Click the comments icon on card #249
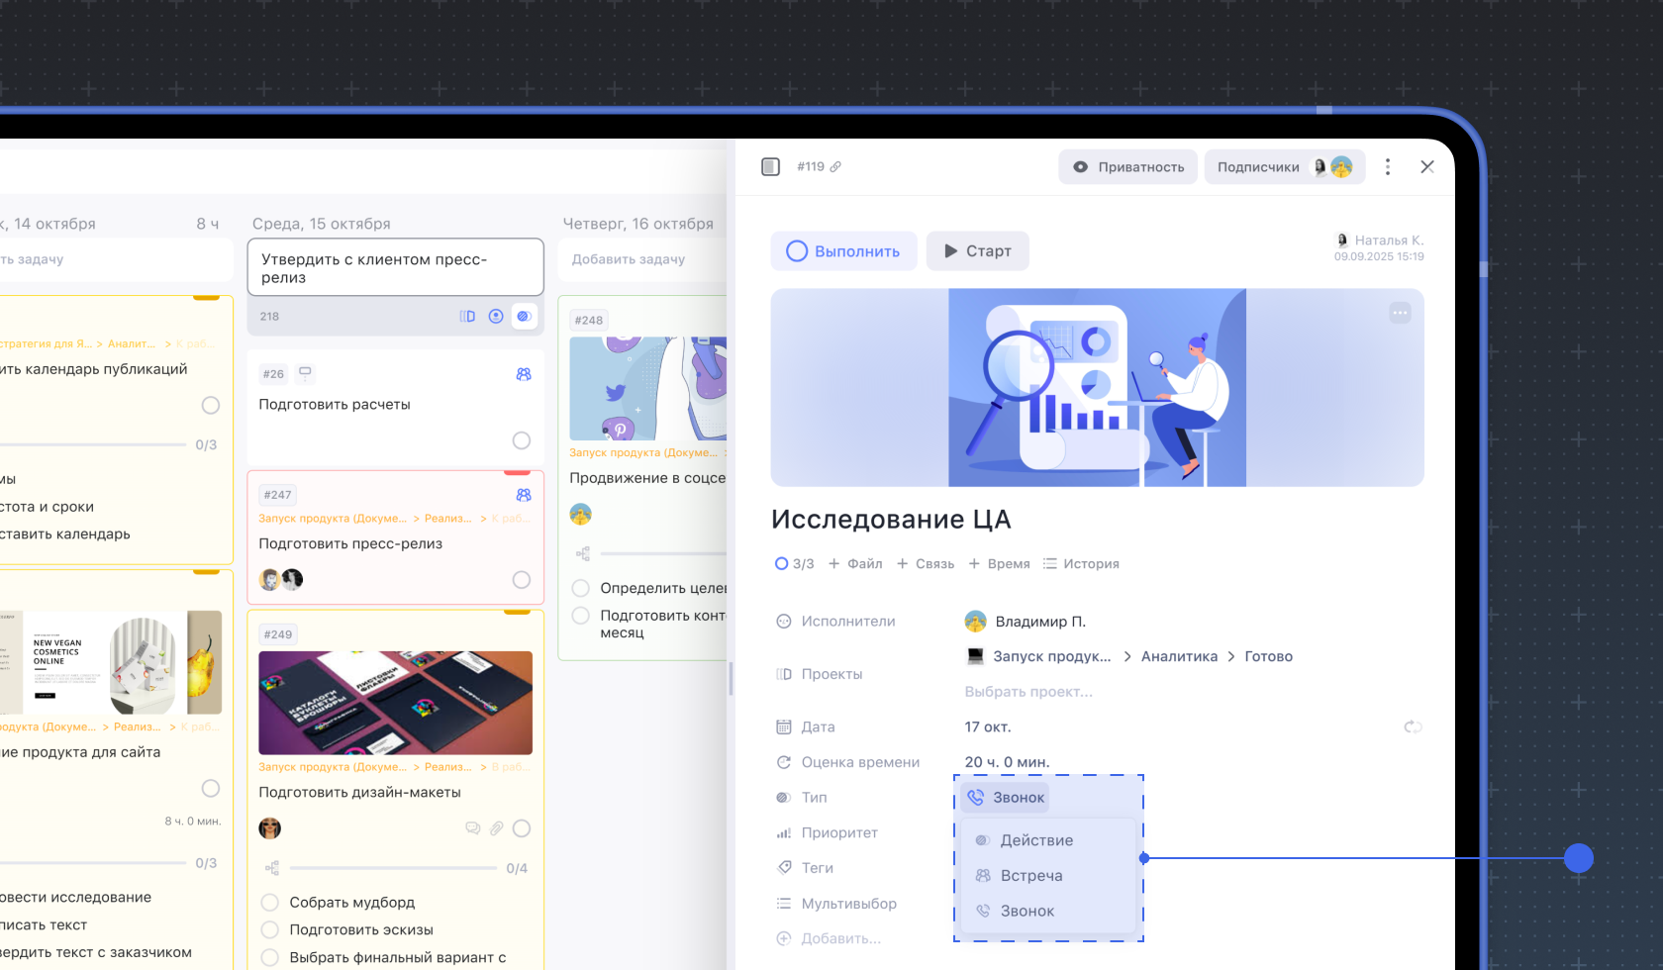 [472, 828]
